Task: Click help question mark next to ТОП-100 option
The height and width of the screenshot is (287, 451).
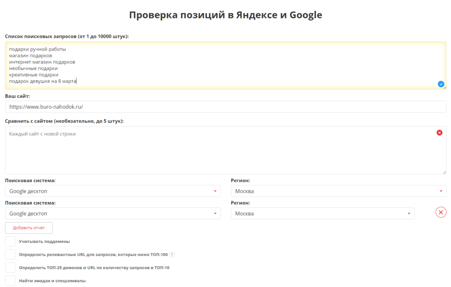Action: coord(172,254)
